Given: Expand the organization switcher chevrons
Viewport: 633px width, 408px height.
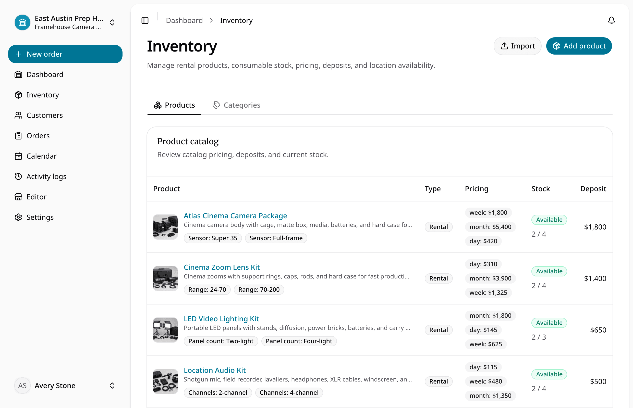Looking at the screenshot, I should pos(112,22).
